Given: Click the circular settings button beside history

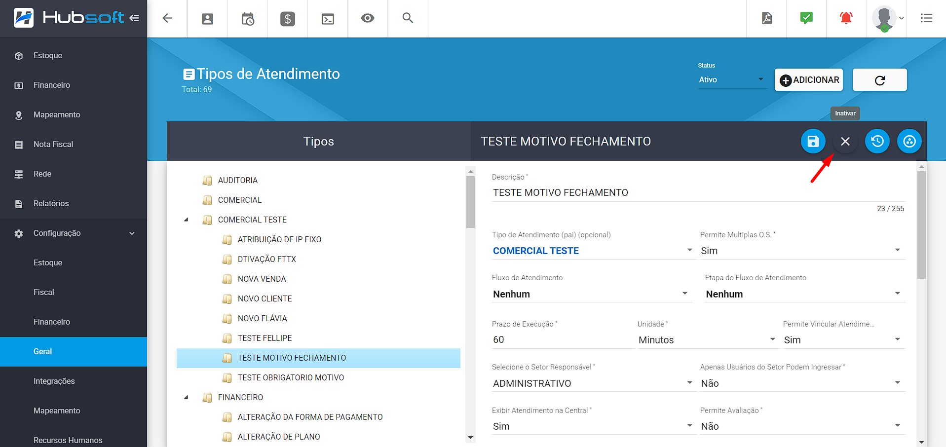Looking at the screenshot, I should pos(909,142).
